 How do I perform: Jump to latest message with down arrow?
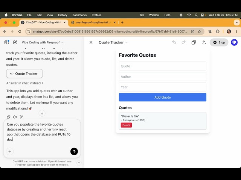pyautogui.click(x=42, y=113)
